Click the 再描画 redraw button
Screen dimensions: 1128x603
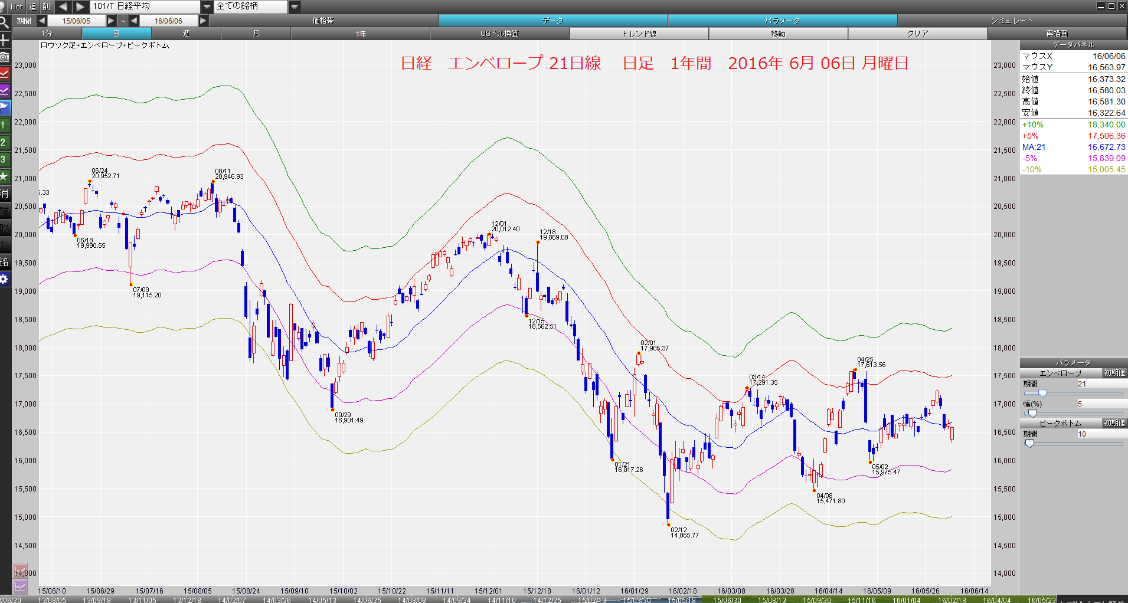pyautogui.click(x=1057, y=34)
